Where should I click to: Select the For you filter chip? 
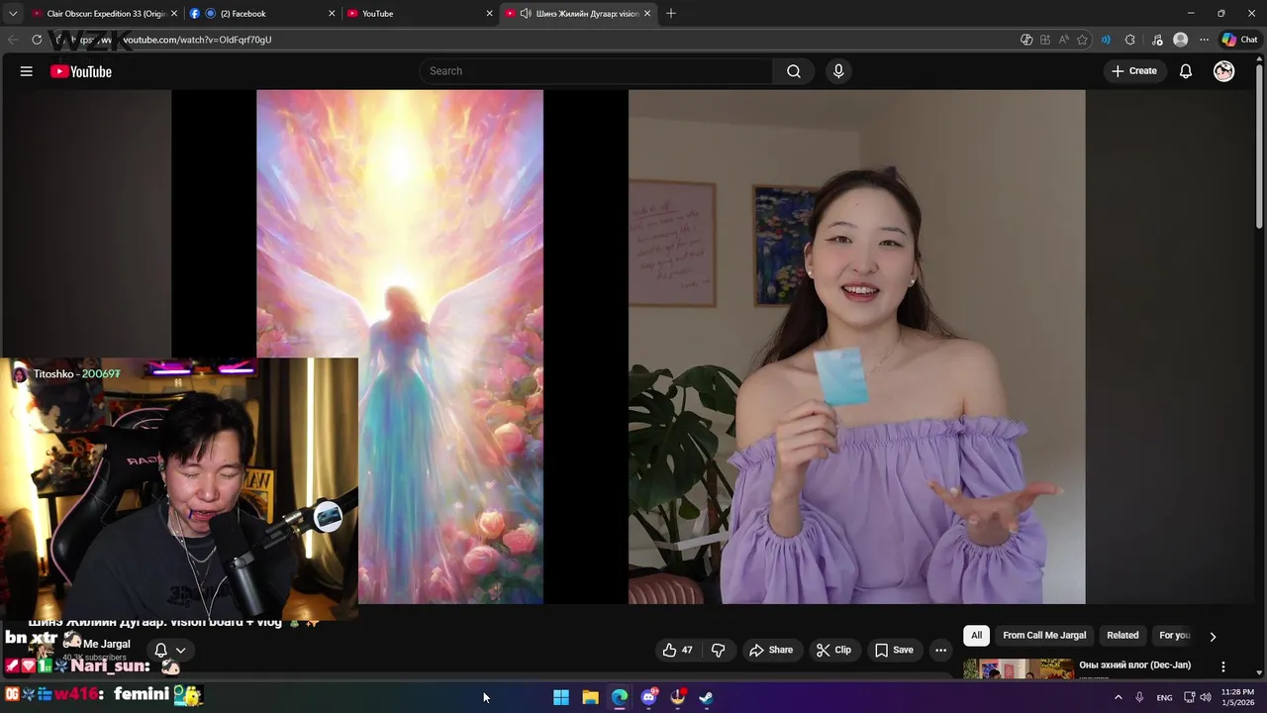tap(1174, 636)
